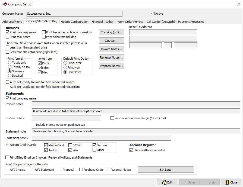Click the Statement note 2 field

pos(101,138)
